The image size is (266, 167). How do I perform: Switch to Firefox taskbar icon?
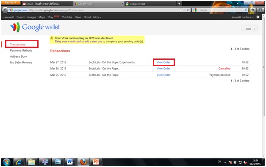pos(83,162)
